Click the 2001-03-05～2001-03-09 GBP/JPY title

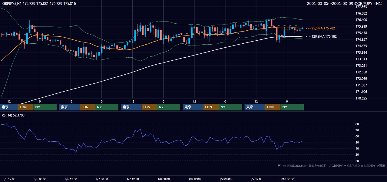[345, 4]
